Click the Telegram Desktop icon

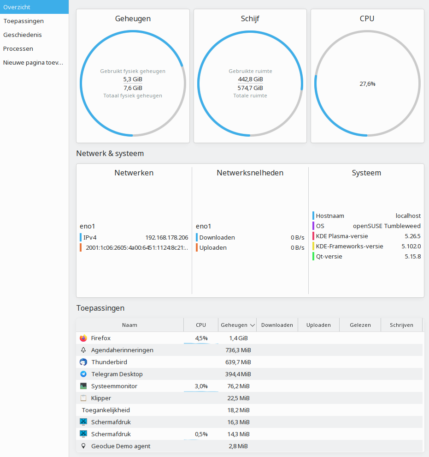tap(83, 374)
